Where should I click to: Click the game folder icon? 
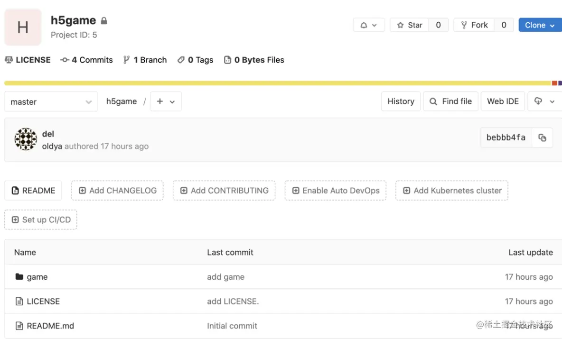click(19, 277)
